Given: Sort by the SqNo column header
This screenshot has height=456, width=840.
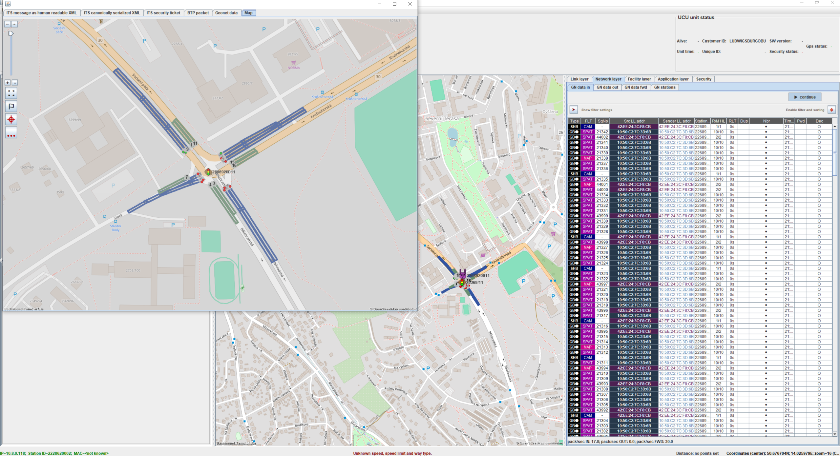Looking at the screenshot, I should point(603,121).
